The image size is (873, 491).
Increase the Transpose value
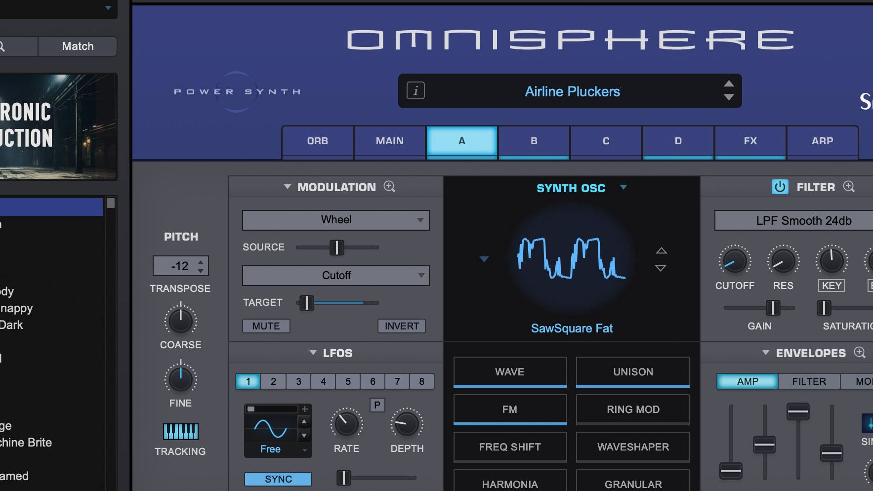point(201,262)
